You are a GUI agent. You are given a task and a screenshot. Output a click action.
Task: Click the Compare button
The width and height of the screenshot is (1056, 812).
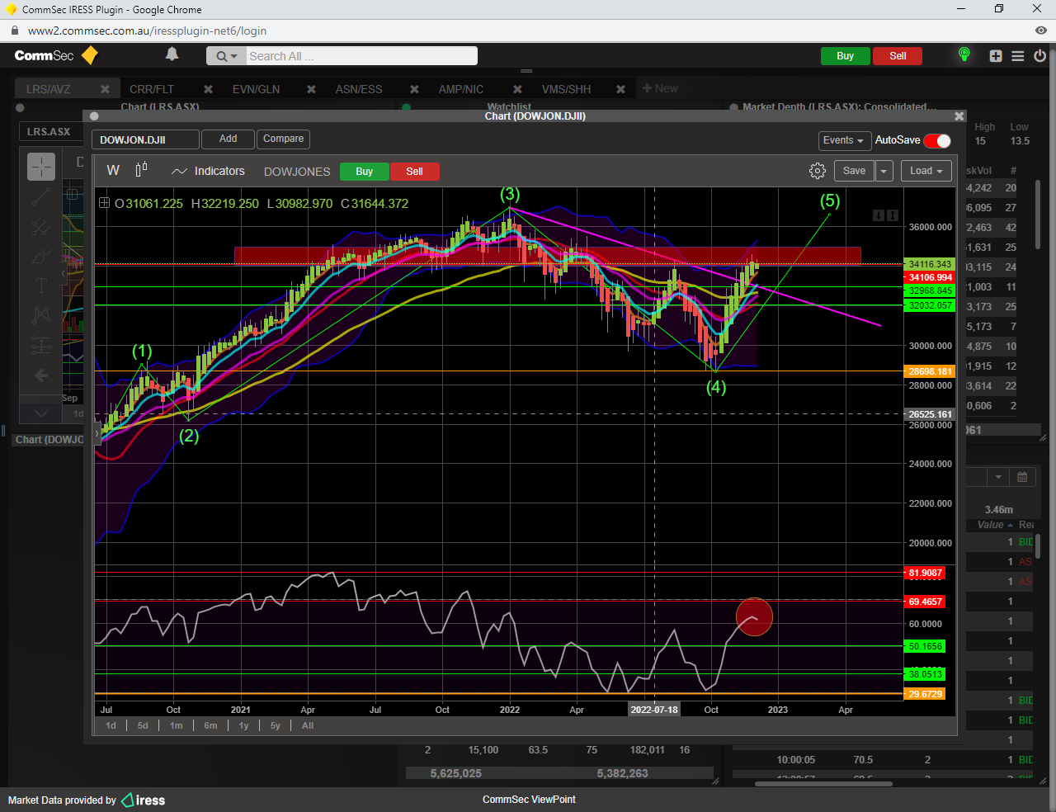point(283,139)
